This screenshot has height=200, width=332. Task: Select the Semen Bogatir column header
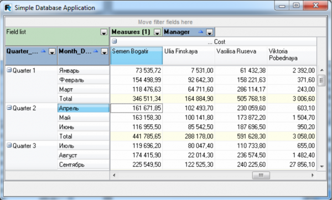(137, 55)
